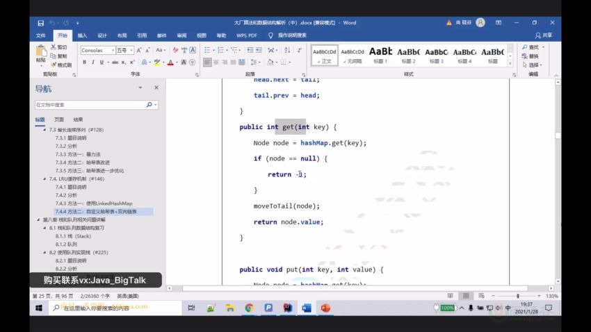Screen dimensions: 591x332
Task: Collapse the 7.4 LRU (#146) heading
Action: 44,179
